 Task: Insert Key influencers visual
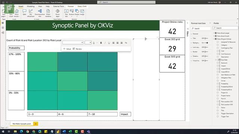click(x=31, y=13)
